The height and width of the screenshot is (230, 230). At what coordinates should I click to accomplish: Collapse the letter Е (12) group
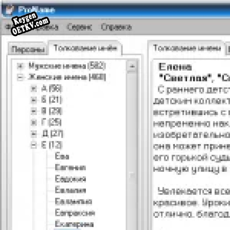point(34,145)
